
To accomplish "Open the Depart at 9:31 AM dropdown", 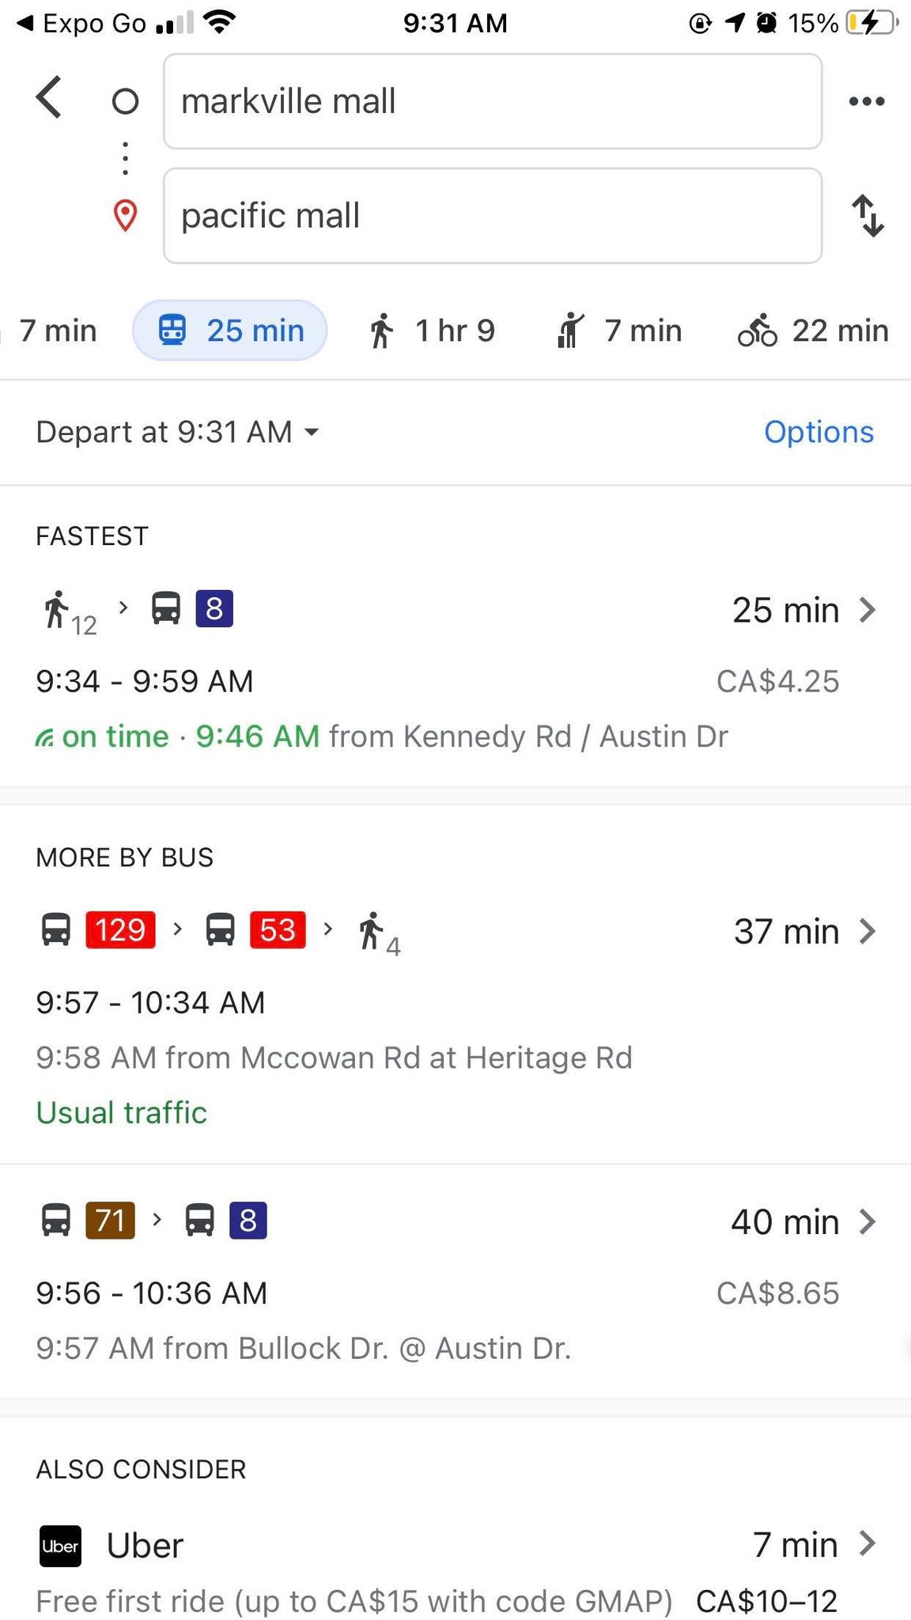I will click(x=178, y=432).
